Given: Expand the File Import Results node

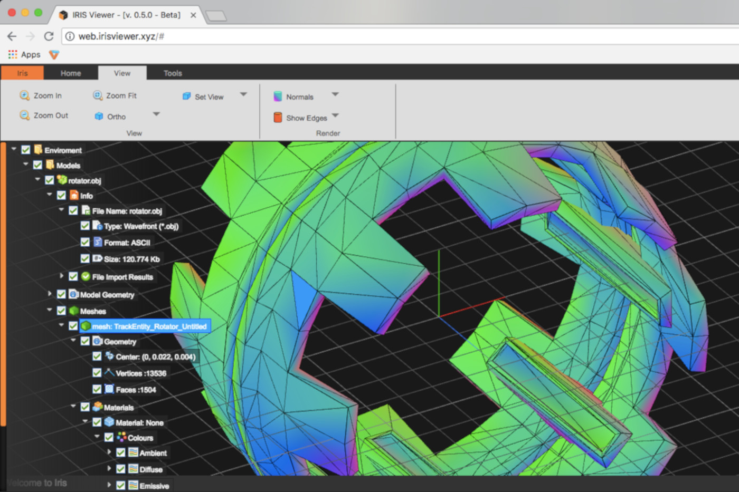Looking at the screenshot, I should (61, 276).
